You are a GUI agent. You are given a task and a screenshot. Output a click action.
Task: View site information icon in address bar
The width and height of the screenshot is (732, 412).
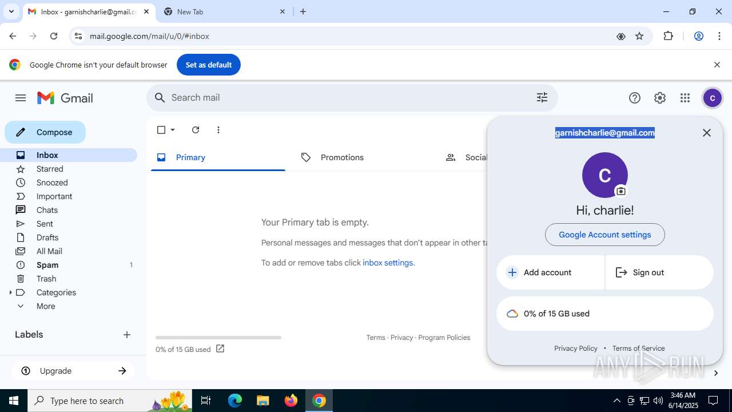click(78, 36)
